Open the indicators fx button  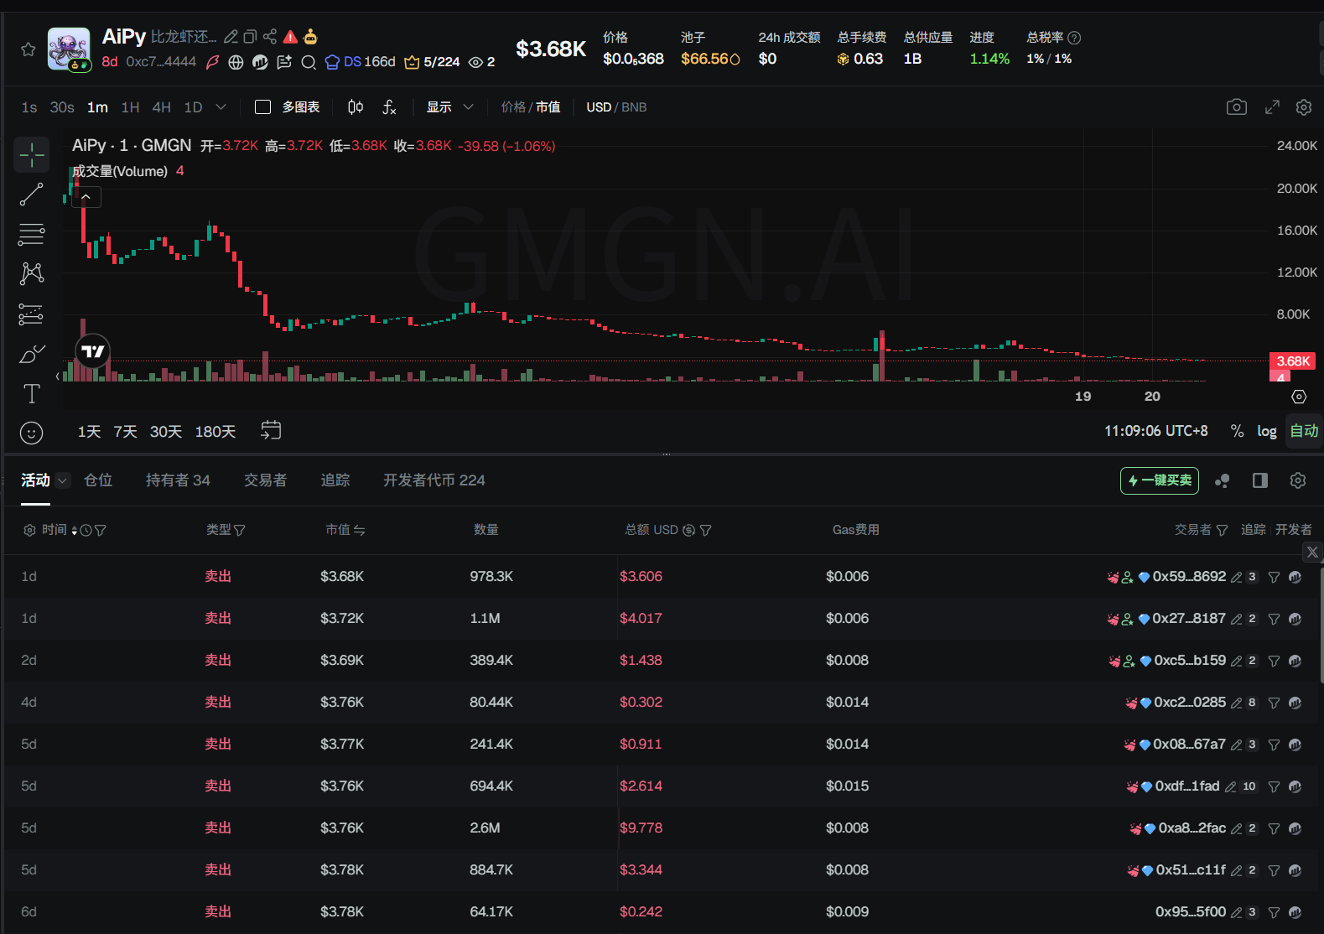389,107
